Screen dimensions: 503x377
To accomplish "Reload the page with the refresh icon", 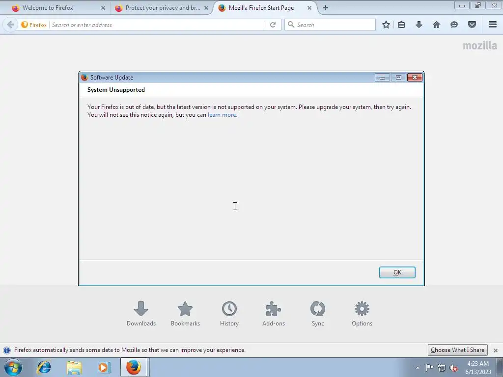I will point(273,25).
